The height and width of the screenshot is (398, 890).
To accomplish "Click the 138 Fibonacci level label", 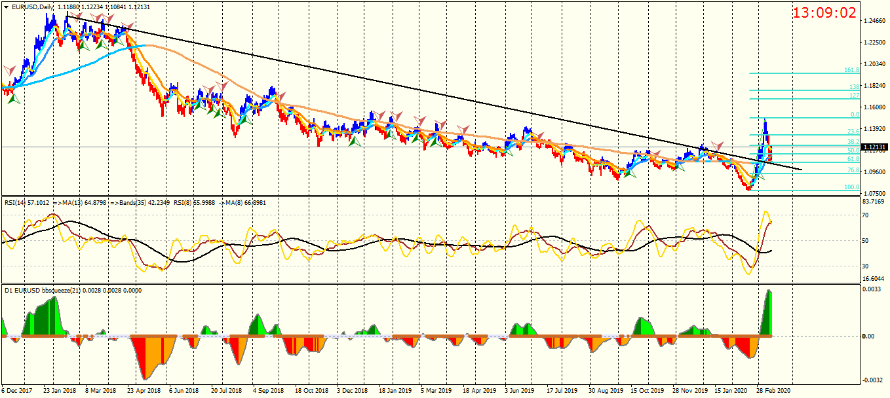I will tap(854, 87).
